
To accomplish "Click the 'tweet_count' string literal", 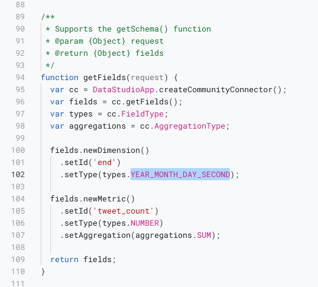I will [123, 211].
